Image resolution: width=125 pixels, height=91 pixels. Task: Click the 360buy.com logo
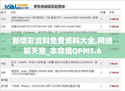(16, 6)
